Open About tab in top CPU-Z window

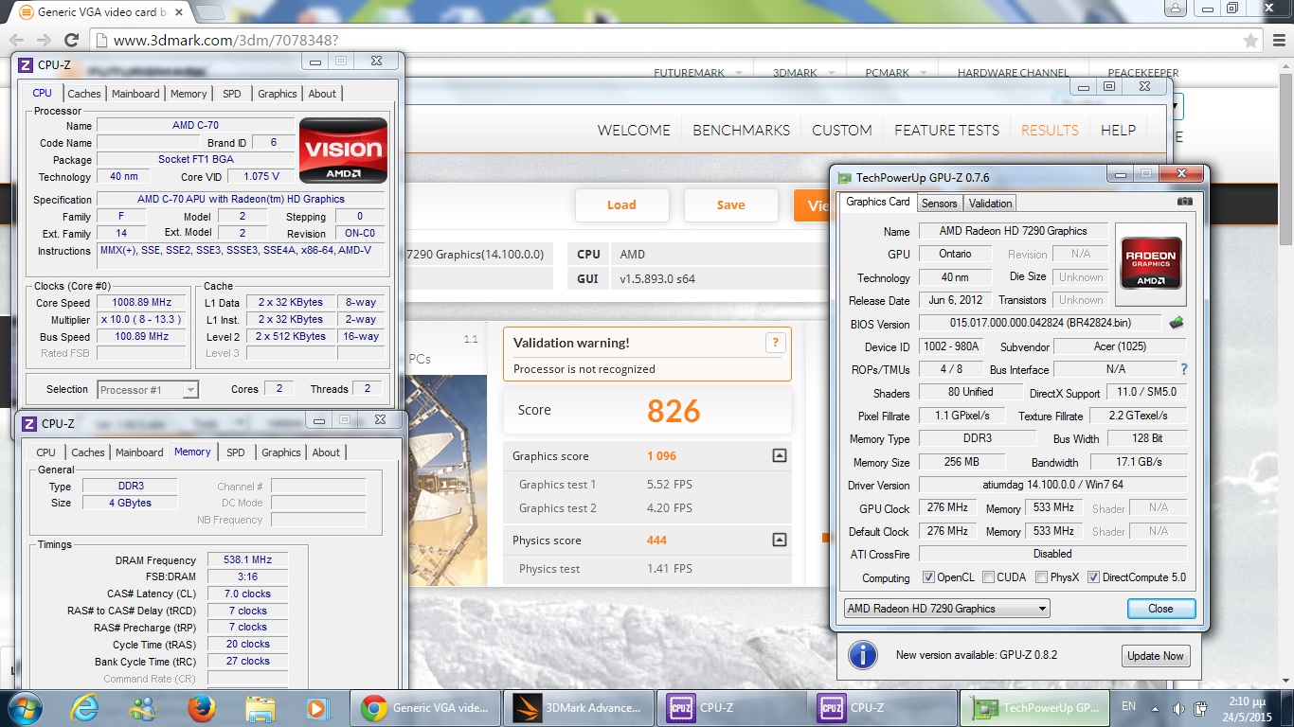click(x=322, y=94)
